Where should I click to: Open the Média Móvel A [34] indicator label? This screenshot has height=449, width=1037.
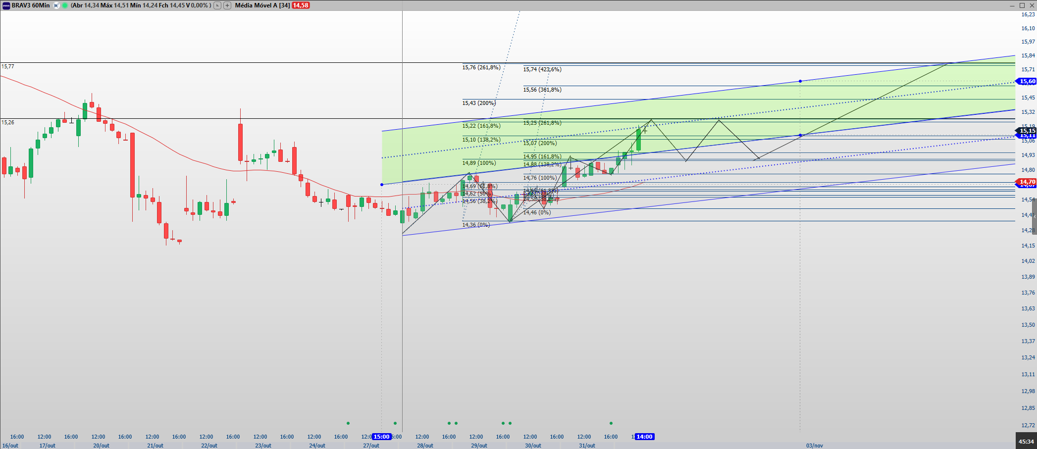click(262, 5)
